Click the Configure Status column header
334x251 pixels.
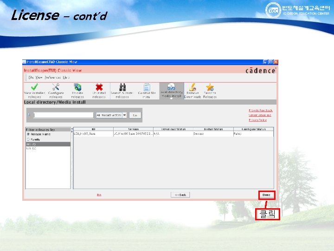tap(253, 129)
